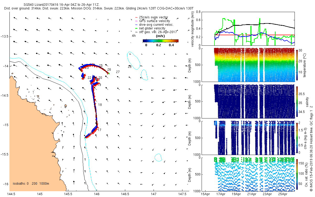Image resolution: width=315 pixels, height=197 pixels.
Task: Click the 'velocity magnitude (m/s)' axis label
Action: [193, 29]
